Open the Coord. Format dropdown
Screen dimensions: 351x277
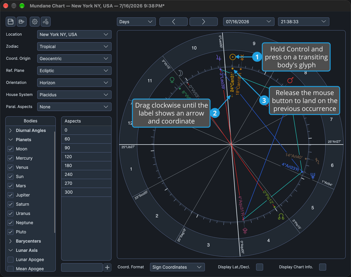point(177,267)
